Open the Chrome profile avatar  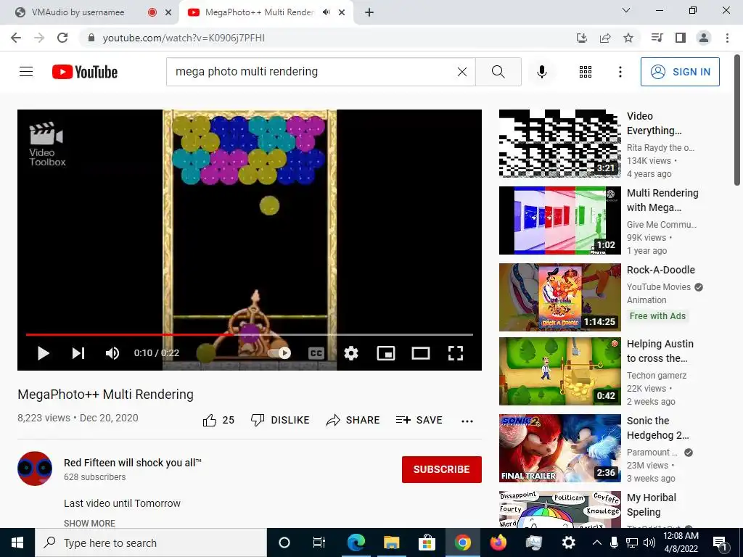pos(704,38)
